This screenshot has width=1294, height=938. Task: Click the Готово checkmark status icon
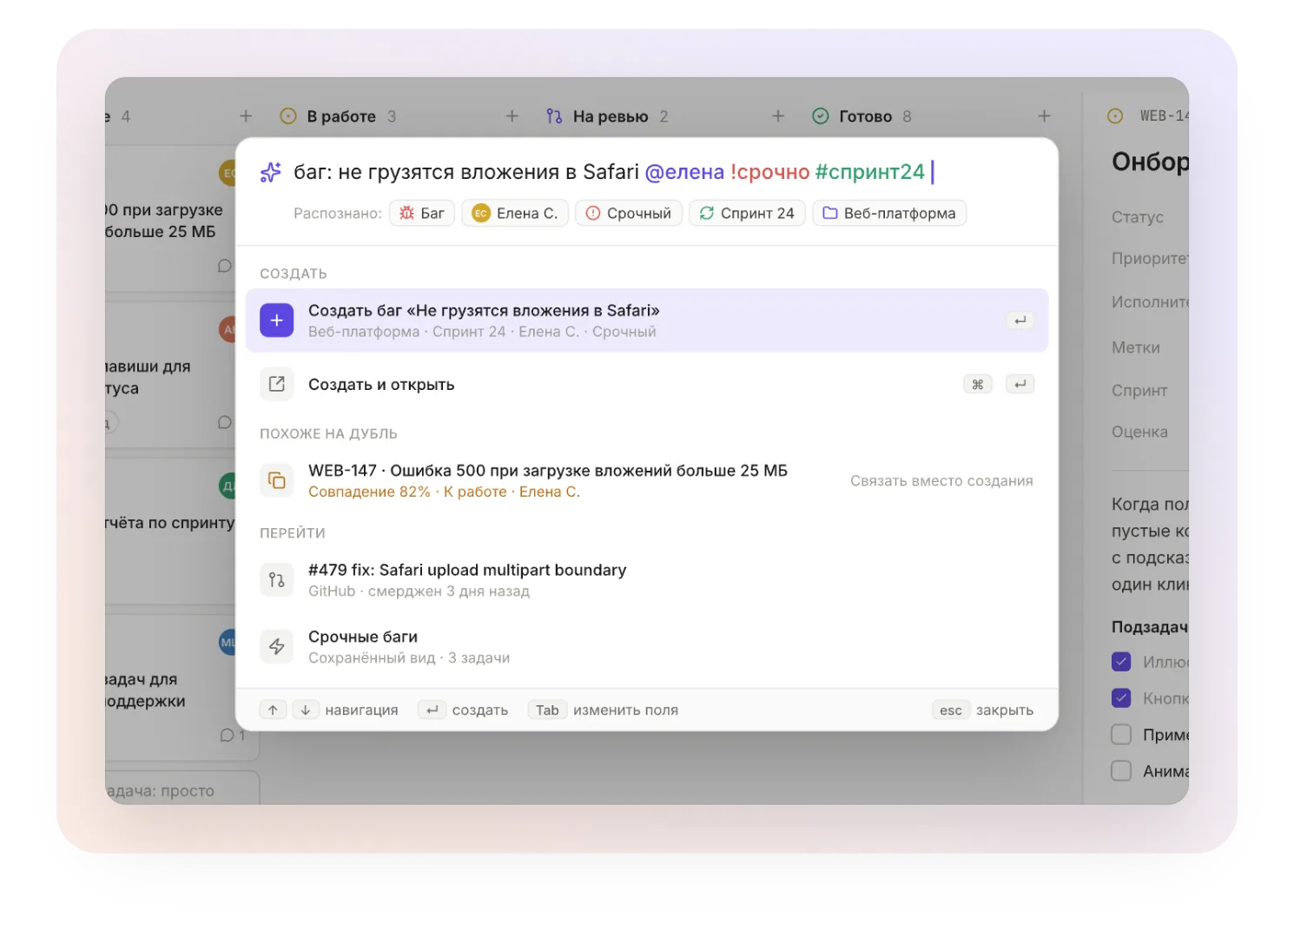point(821,116)
